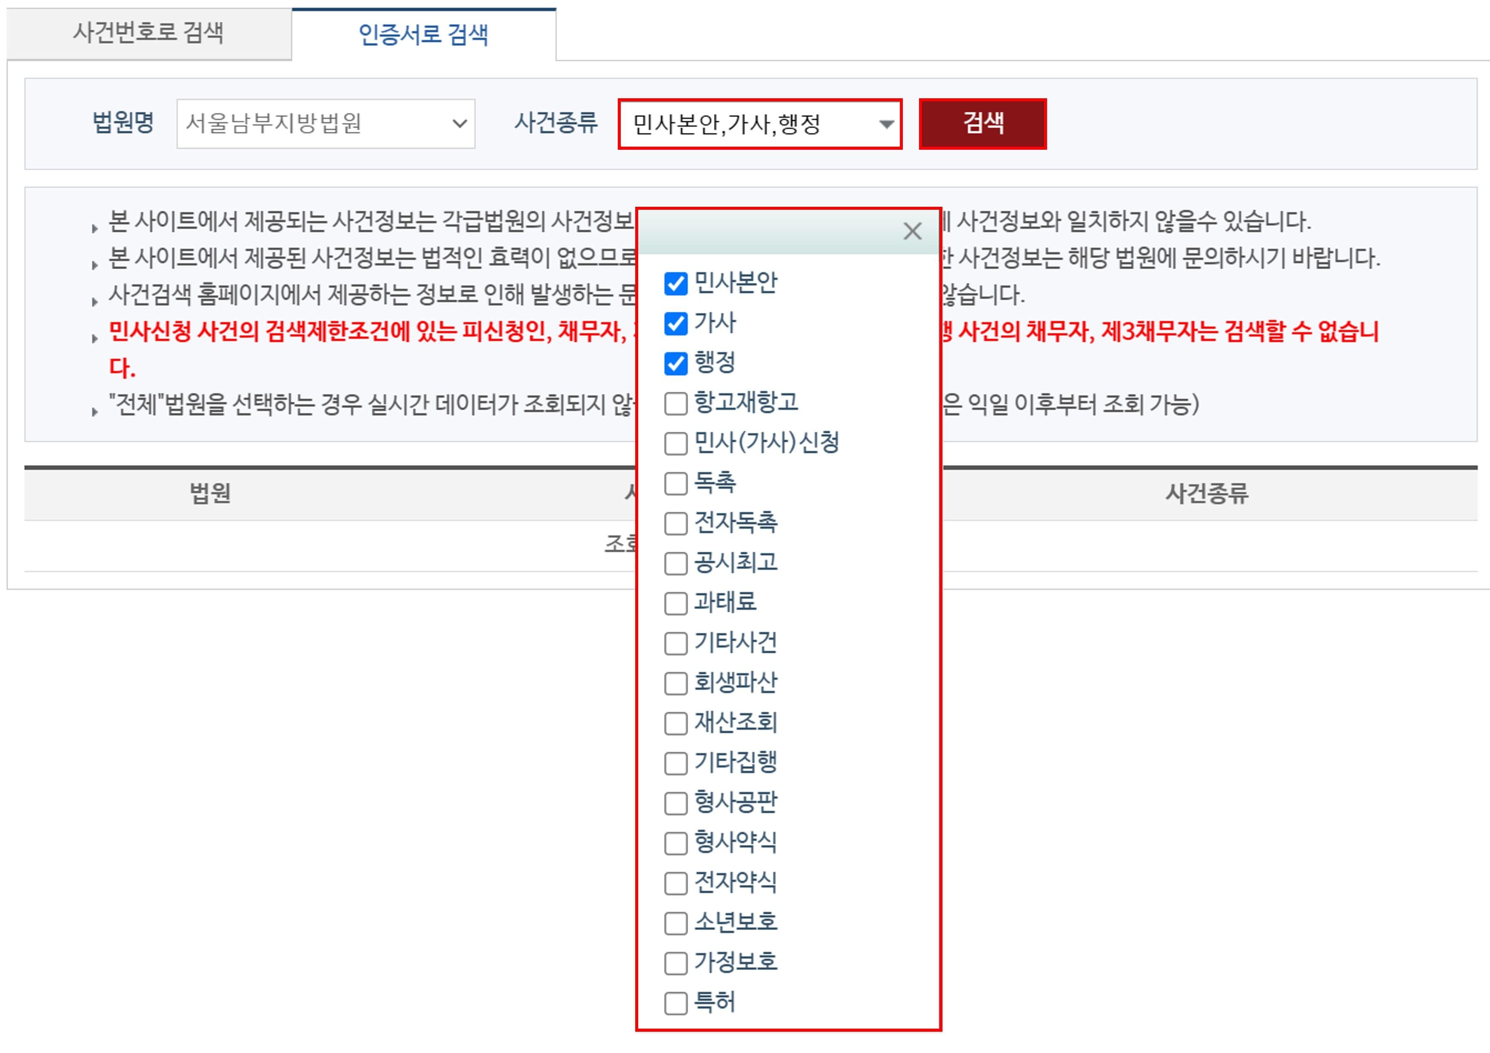
Task: Uncheck the 가사 checkbox
Action: [x=676, y=323]
